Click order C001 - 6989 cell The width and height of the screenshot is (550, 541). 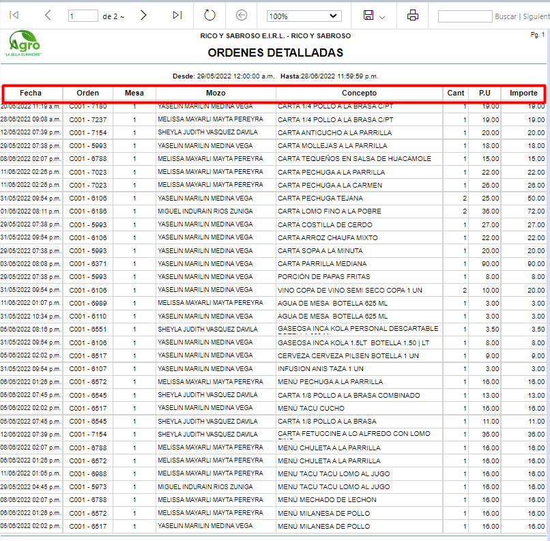pyautogui.click(x=88, y=303)
